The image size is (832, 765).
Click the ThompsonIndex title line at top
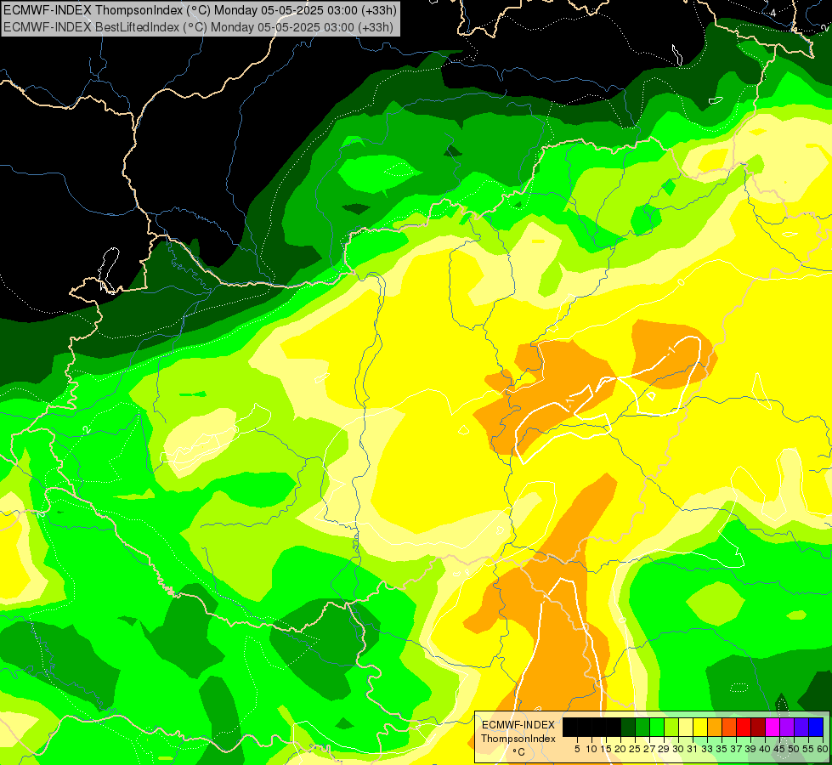pyautogui.click(x=200, y=10)
